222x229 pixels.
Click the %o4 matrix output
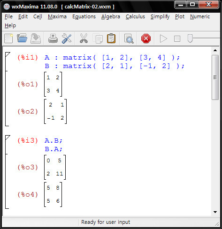[x=53, y=194]
